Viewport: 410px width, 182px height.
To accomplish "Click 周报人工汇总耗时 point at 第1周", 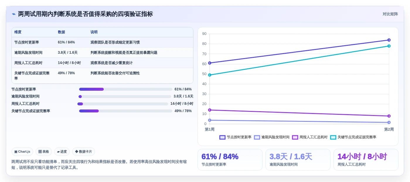I will pos(210,110).
